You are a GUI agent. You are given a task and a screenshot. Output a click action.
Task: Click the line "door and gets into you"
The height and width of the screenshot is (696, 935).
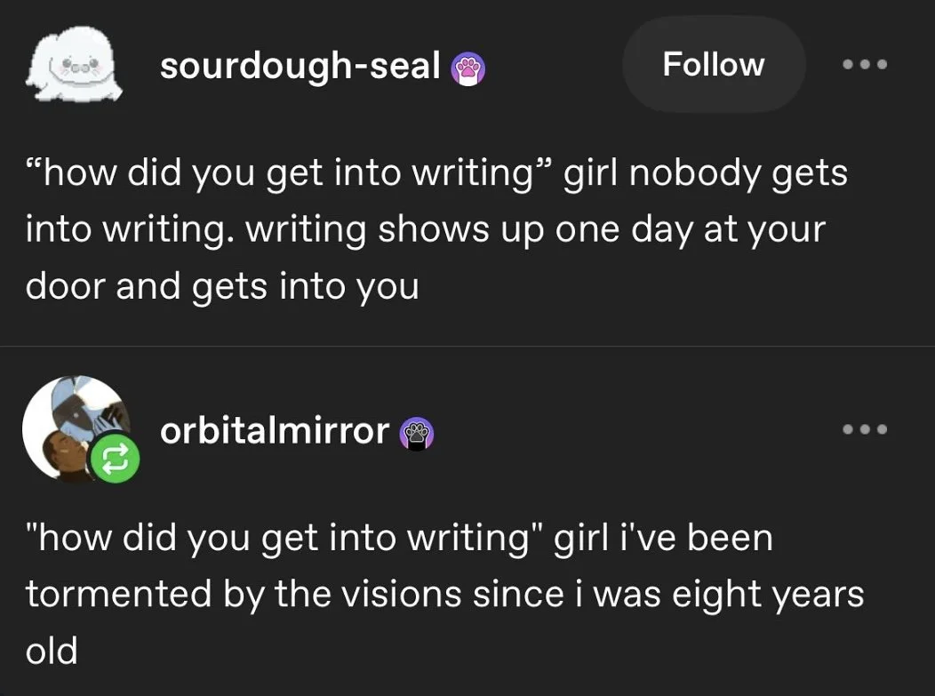coord(222,287)
